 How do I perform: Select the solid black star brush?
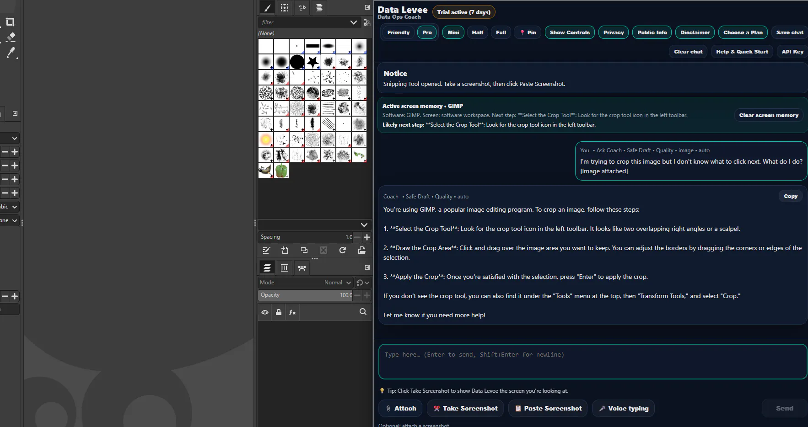(312, 62)
